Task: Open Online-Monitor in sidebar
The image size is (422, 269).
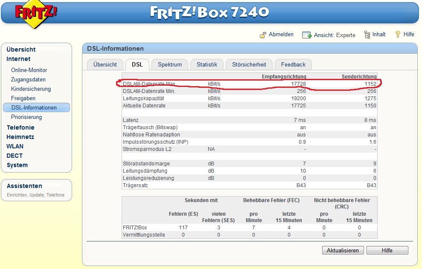Action: pyautogui.click(x=29, y=70)
